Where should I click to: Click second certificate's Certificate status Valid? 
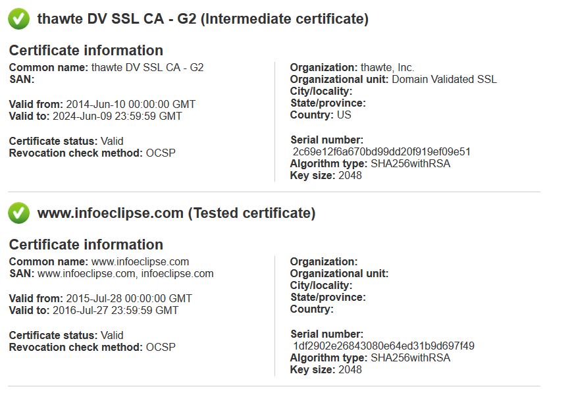(112, 335)
